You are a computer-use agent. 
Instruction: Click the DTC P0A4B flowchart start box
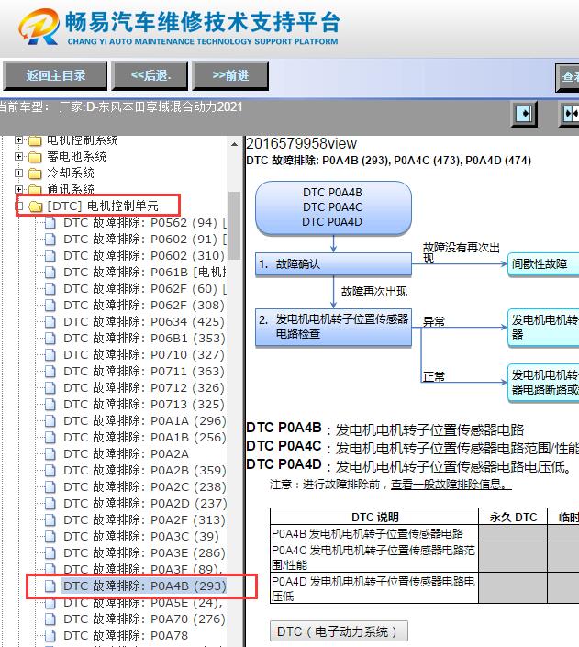click(x=333, y=207)
